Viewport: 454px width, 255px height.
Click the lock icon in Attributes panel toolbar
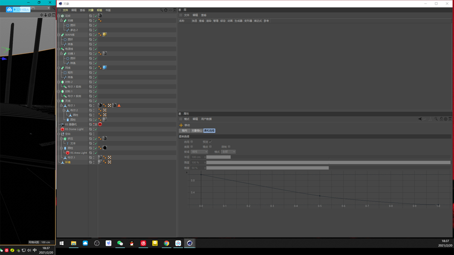pos(441,119)
